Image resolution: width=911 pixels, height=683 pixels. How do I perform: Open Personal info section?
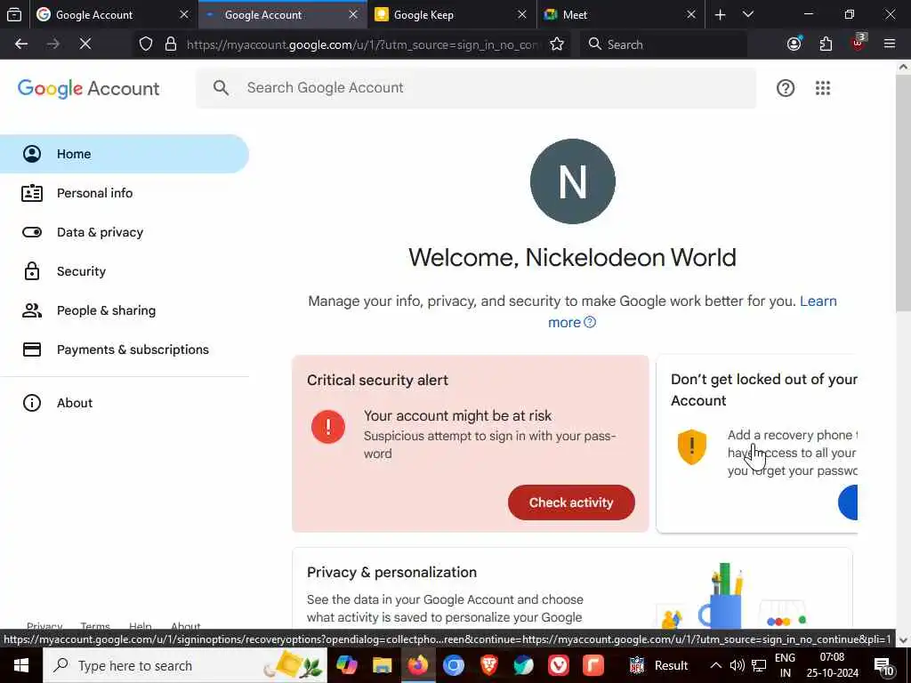[x=125, y=193]
